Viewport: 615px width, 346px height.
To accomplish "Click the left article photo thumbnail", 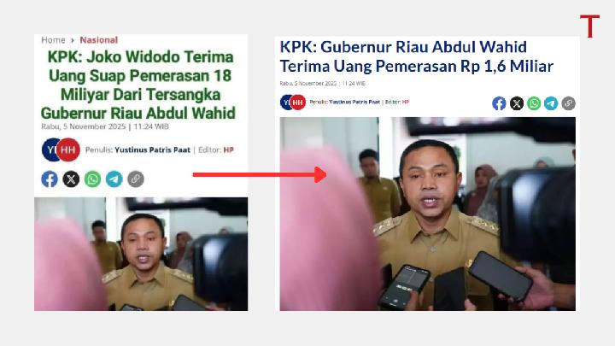I will [141, 255].
